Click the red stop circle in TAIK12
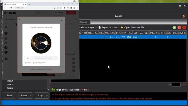The width and height of the screenshot is (188, 106). (x=184, y=27)
